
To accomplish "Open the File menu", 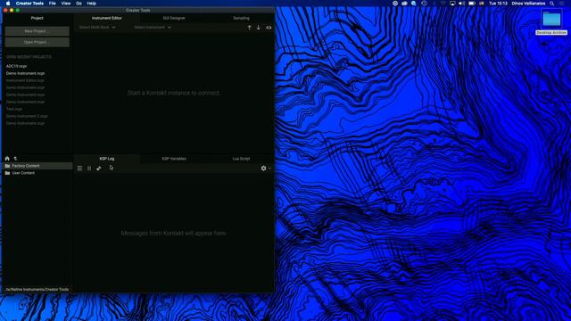I will pos(53,4).
